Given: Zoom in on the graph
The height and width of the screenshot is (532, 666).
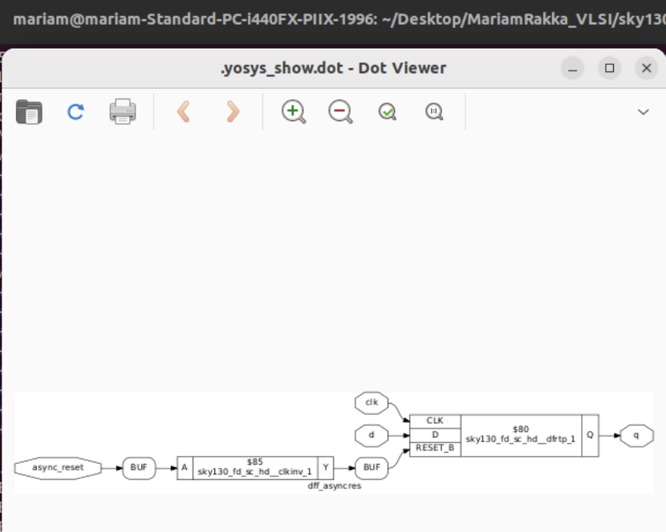Looking at the screenshot, I should click(292, 111).
